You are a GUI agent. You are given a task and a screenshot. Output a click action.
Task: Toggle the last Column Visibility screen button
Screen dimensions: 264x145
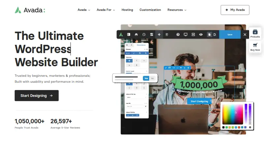point(137,115)
